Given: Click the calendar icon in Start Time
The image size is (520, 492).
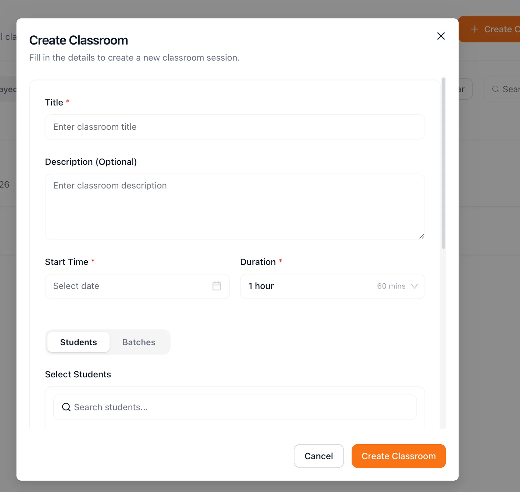Looking at the screenshot, I should pyautogui.click(x=217, y=286).
